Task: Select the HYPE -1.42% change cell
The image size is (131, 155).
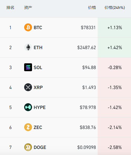Action: [114, 107]
